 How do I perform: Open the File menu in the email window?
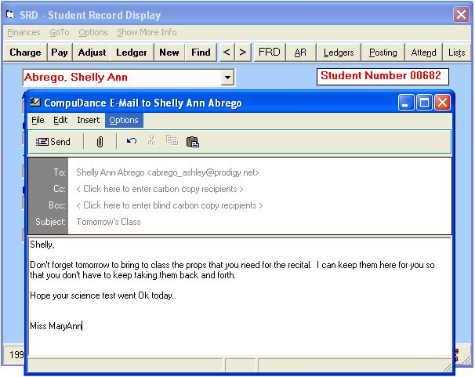click(38, 120)
